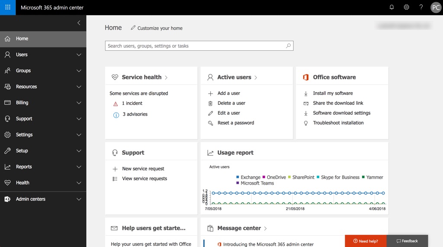Expand the Admin centers section
The width and height of the screenshot is (443, 247).
pos(79,199)
